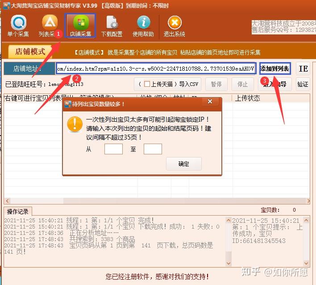Focus the 店铺地址 URL input field
The image size is (316, 285).
(155, 68)
